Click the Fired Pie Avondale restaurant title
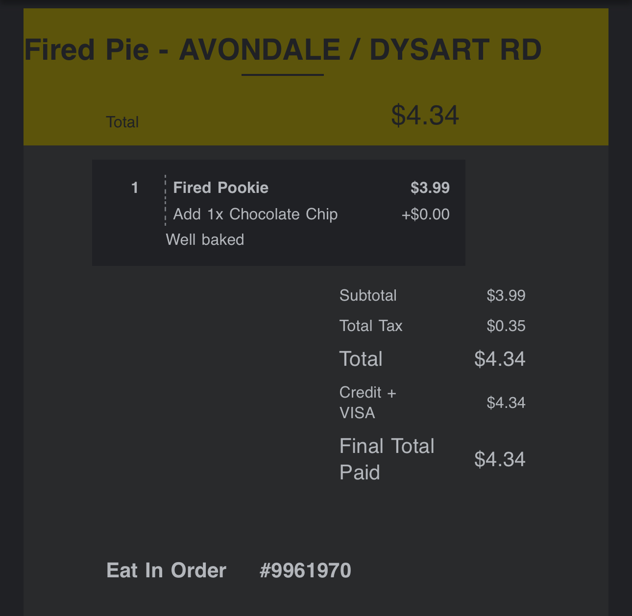Viewport: 632px width, 616px height. (x=283, y=50)
